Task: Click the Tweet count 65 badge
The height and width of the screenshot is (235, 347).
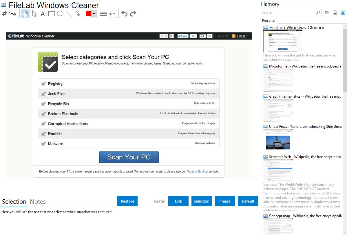Action: point(193,36)
